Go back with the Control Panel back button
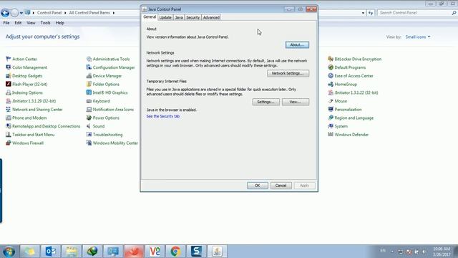This screenshot has height=258, width=458. click(5, 13)
